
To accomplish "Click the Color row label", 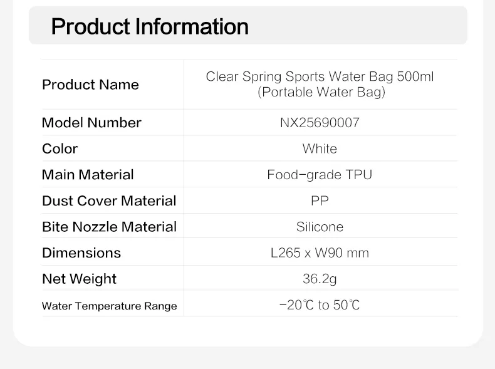I will pos(60,148).
